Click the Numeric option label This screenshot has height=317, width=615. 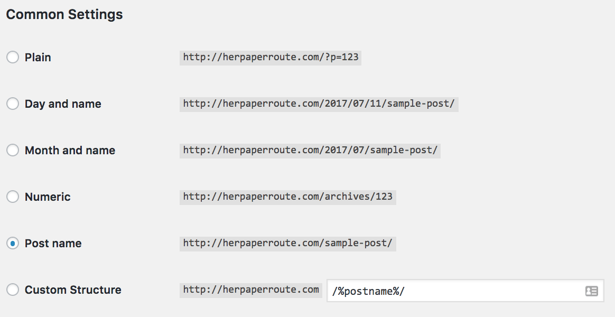(x=48, y=197)
